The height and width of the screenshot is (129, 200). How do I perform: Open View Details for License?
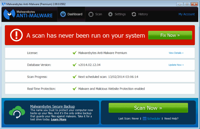coord(176,53)
